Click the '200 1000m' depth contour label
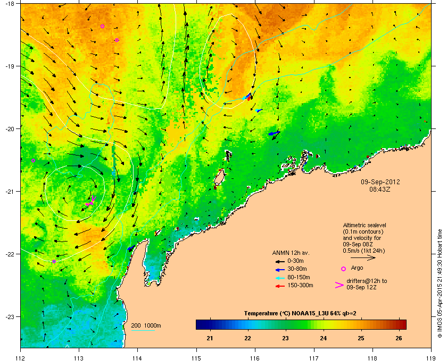This screenshot has height=361, width=447. (x=146, y=326)
